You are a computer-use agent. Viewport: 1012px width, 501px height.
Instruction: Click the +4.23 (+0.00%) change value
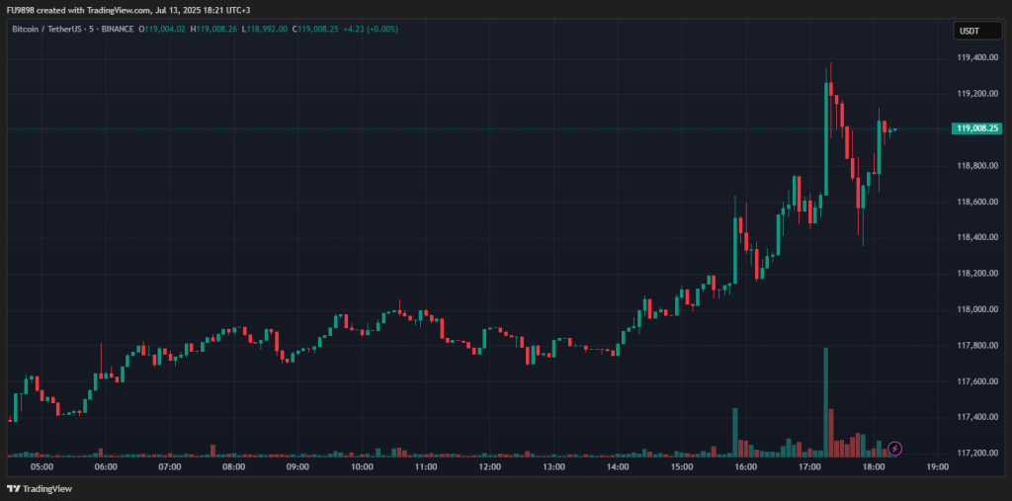point(369,30)
